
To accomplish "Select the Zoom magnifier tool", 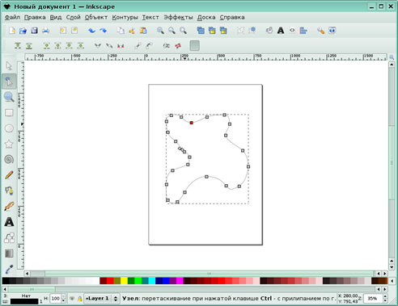I will coord(9,97).
